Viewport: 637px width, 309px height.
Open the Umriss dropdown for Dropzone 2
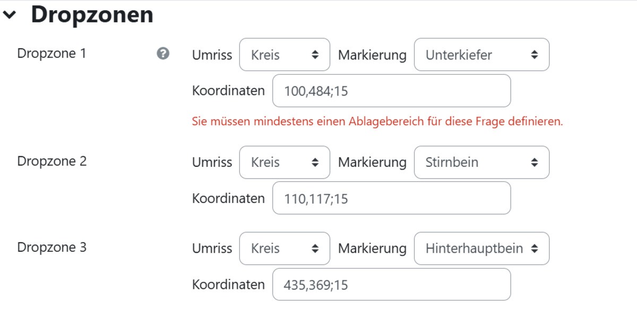click(285, 162)
